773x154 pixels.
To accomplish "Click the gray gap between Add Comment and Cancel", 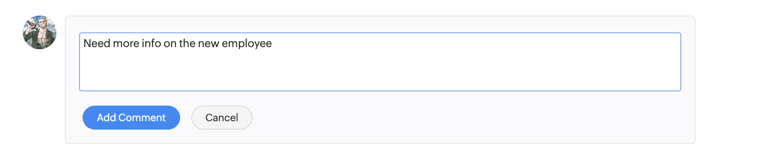I will click(x=186, y=117).
